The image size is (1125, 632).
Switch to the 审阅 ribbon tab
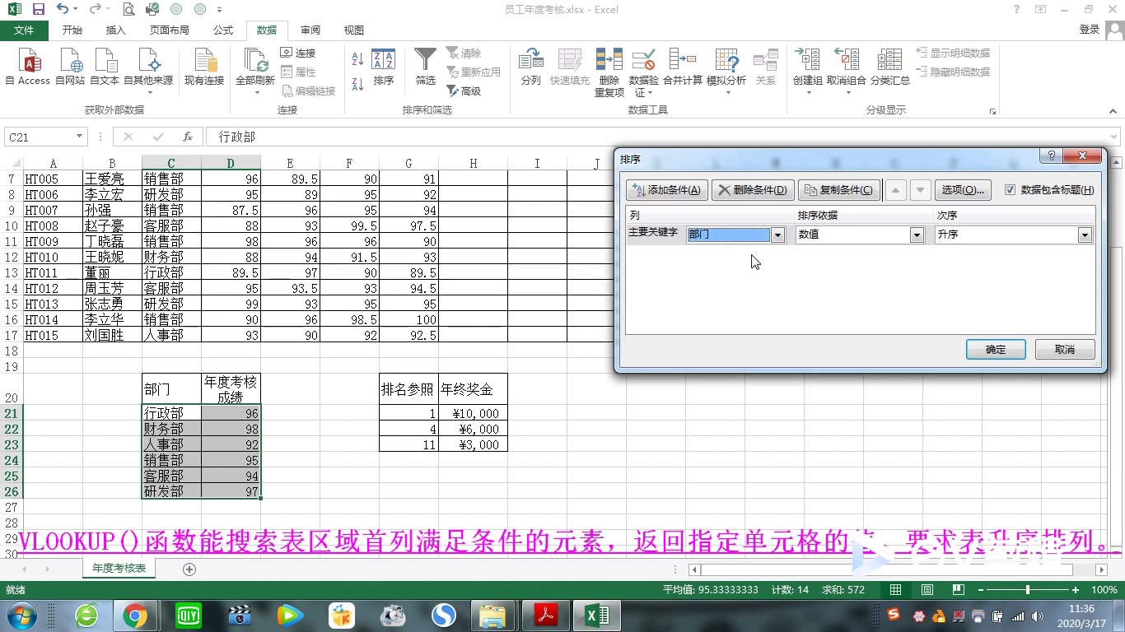pyautogui.click(x=310, y=30)
